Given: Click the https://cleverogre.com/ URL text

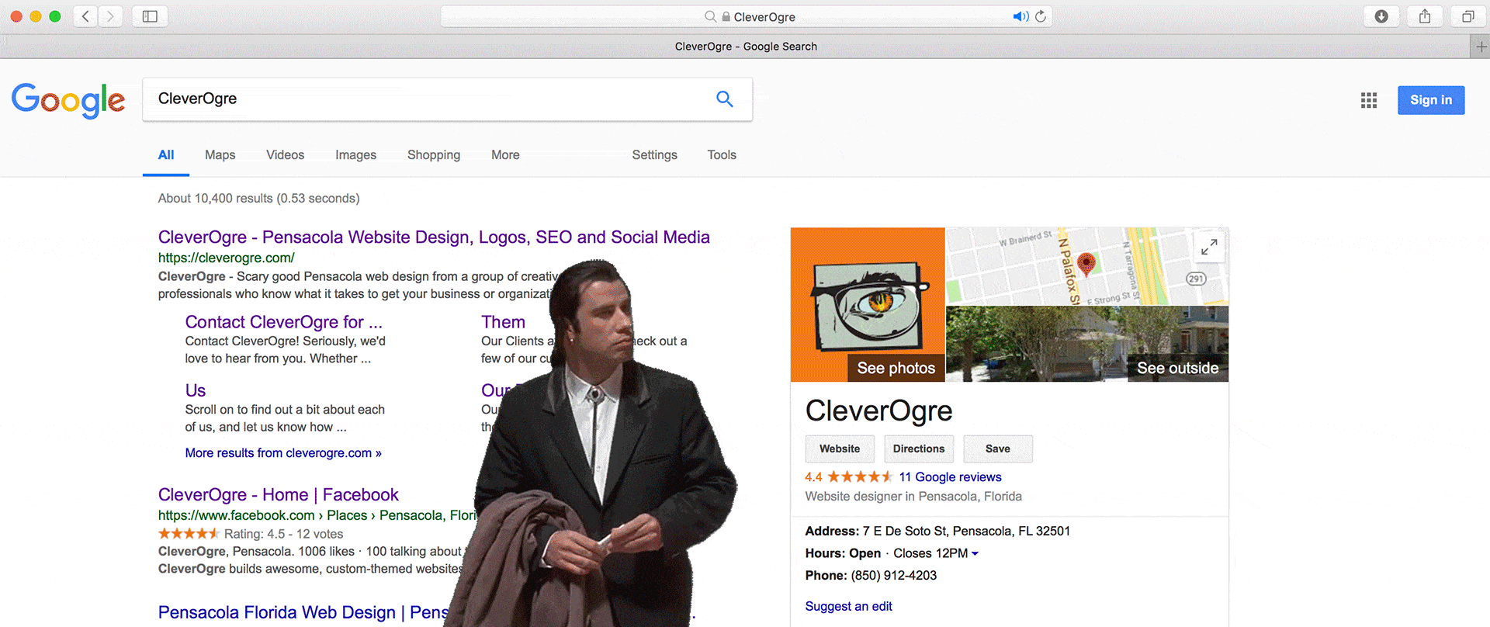Looking at the screenshot, I should click(226, 258).
